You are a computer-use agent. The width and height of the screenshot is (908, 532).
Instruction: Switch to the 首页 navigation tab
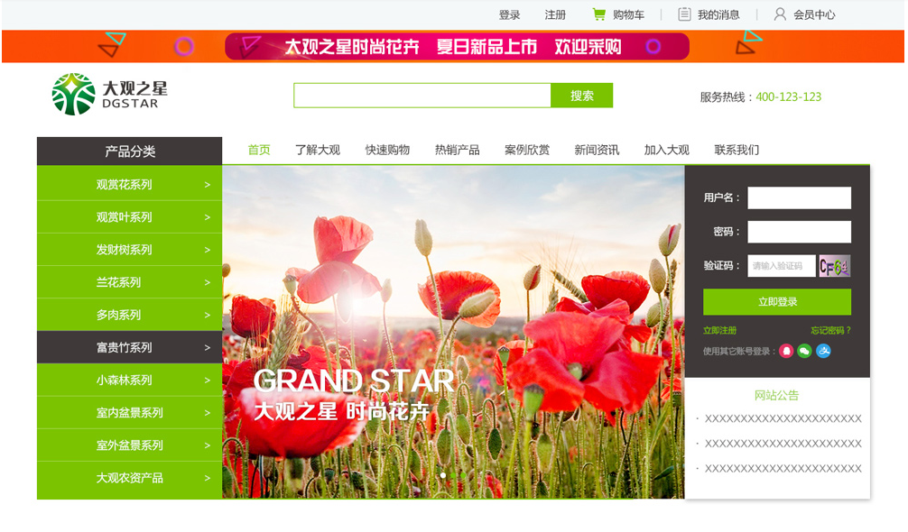tap(260, 150)
